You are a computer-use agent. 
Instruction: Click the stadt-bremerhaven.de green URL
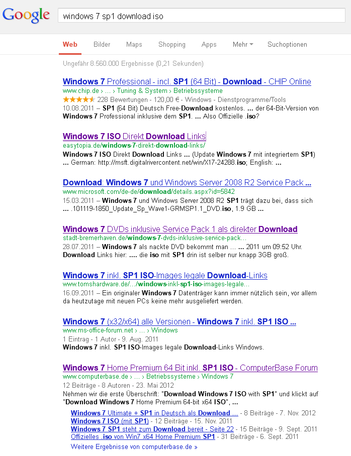(154, 238)
